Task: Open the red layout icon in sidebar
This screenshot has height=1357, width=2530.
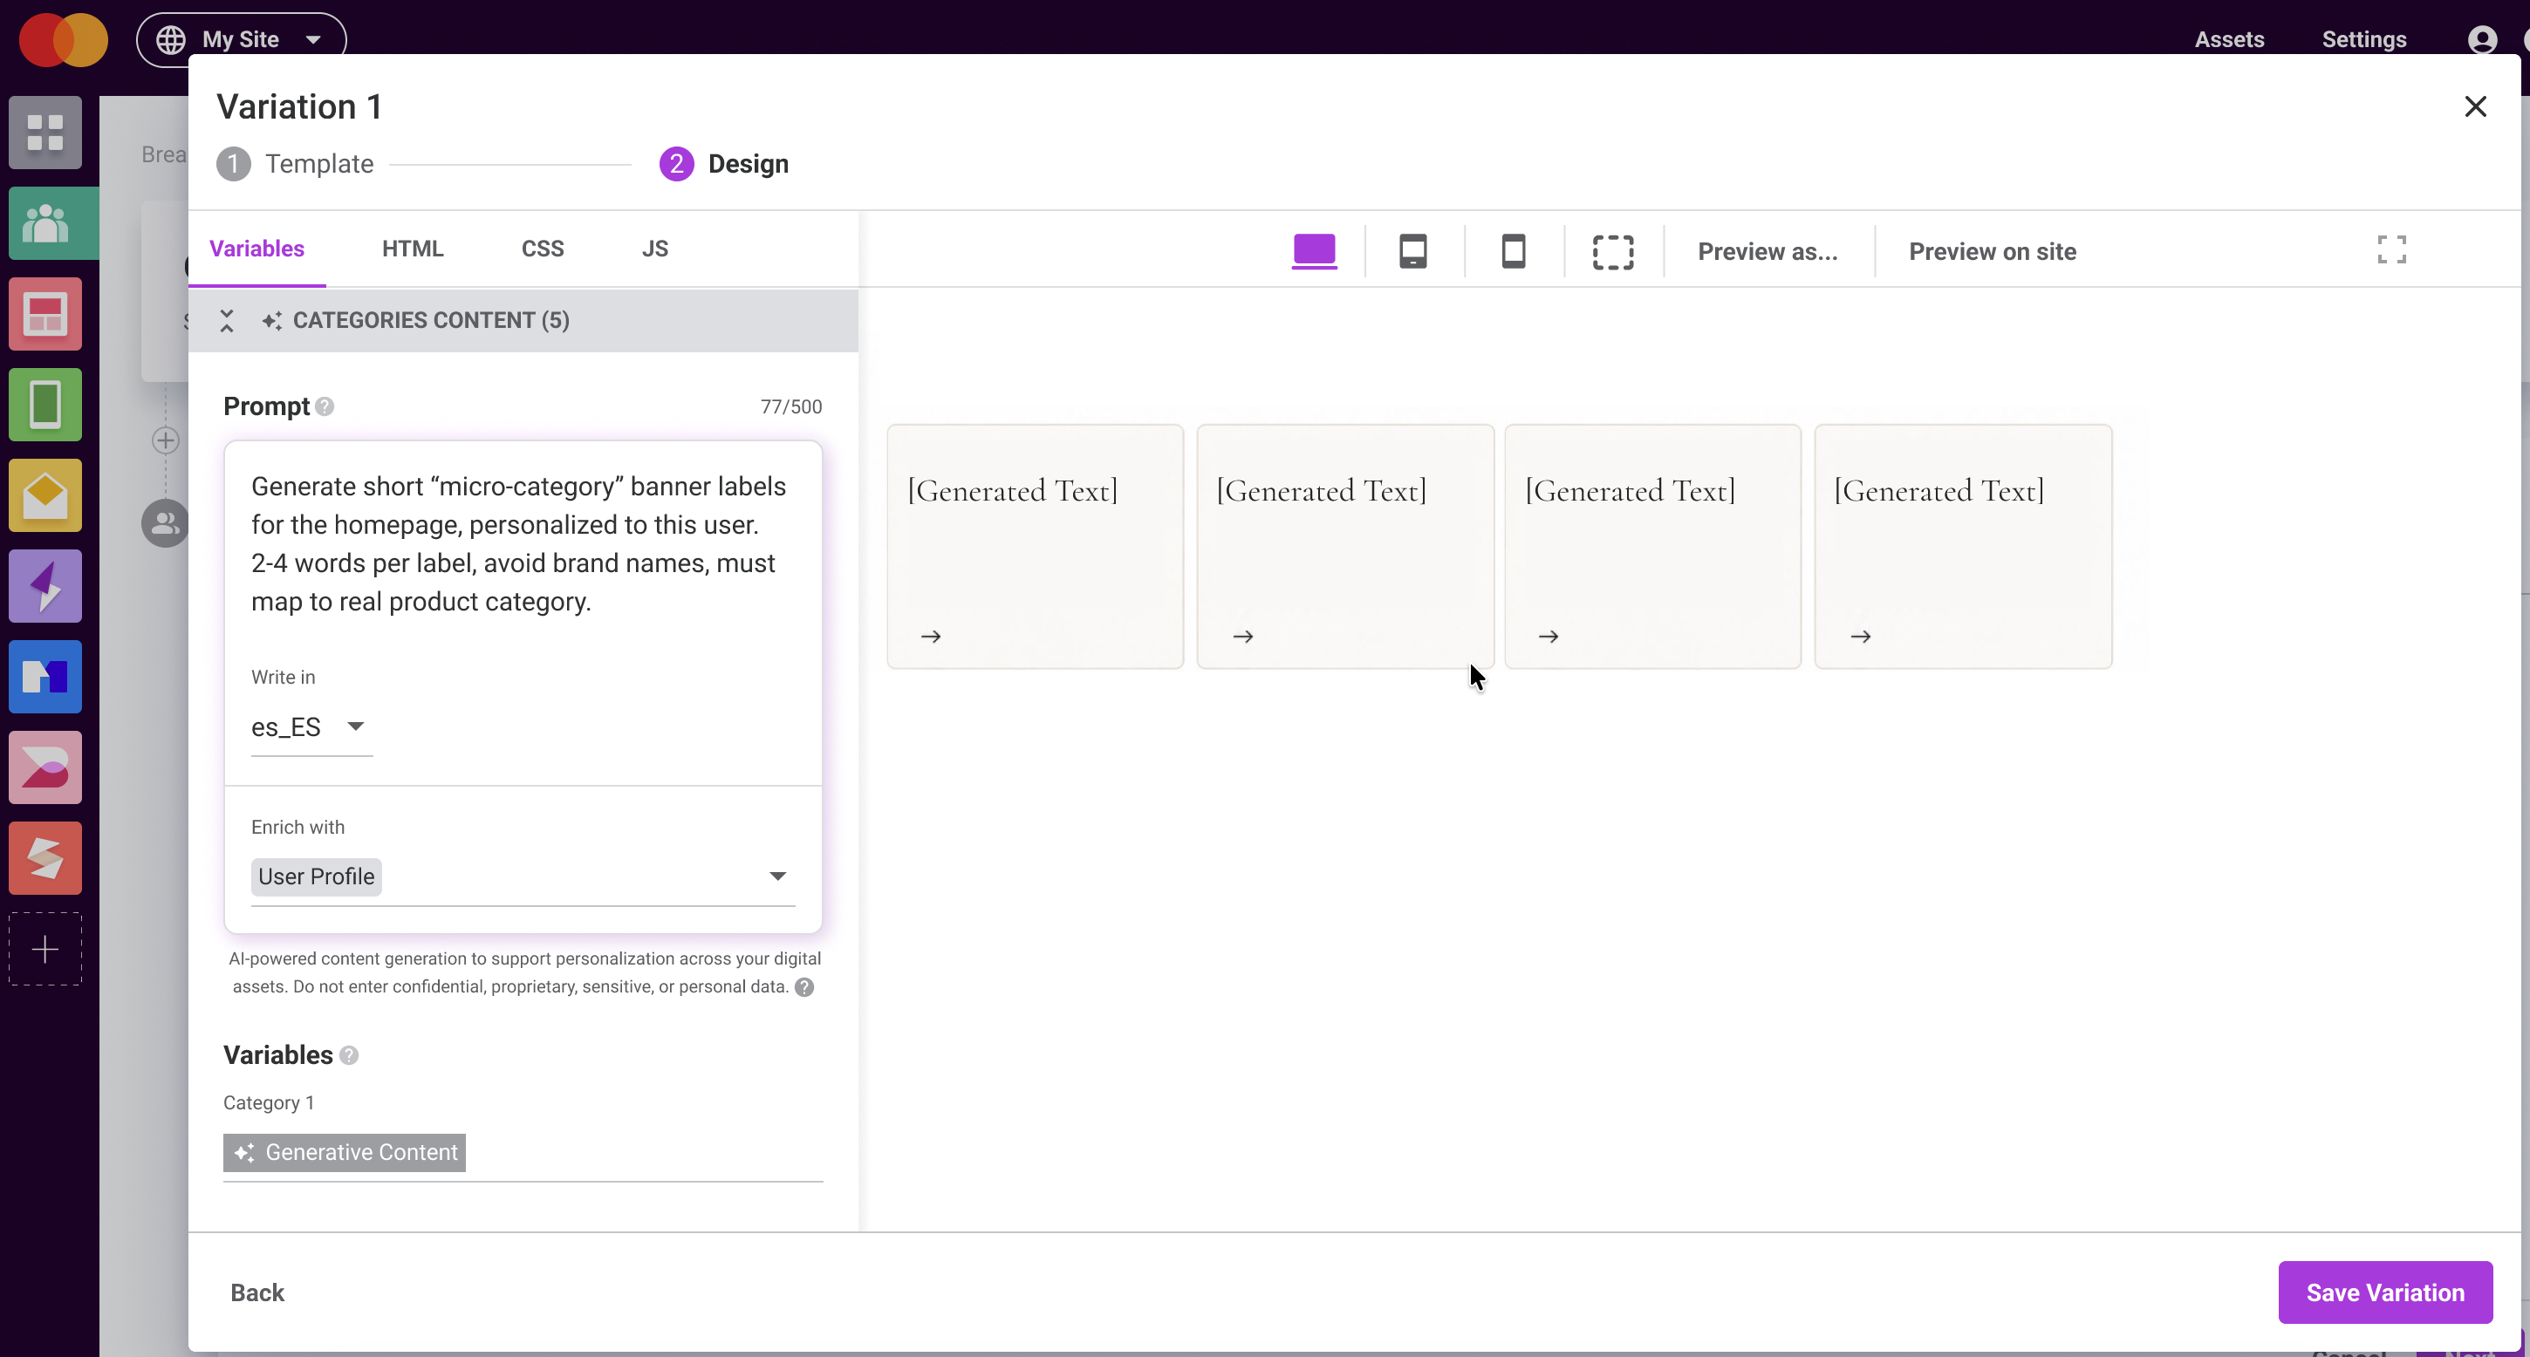Action: 45,314
